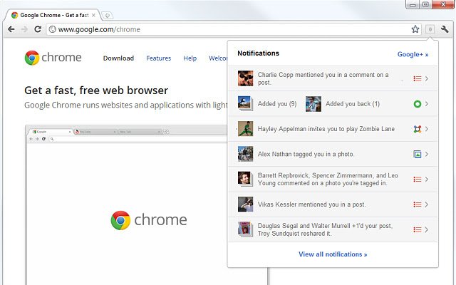Click the green circles icon on Added you row

click(418, 104)
